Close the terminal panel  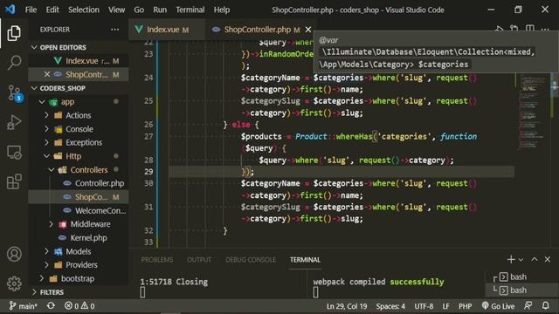548,260
